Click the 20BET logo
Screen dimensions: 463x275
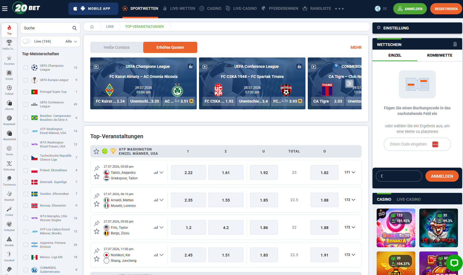26,8
